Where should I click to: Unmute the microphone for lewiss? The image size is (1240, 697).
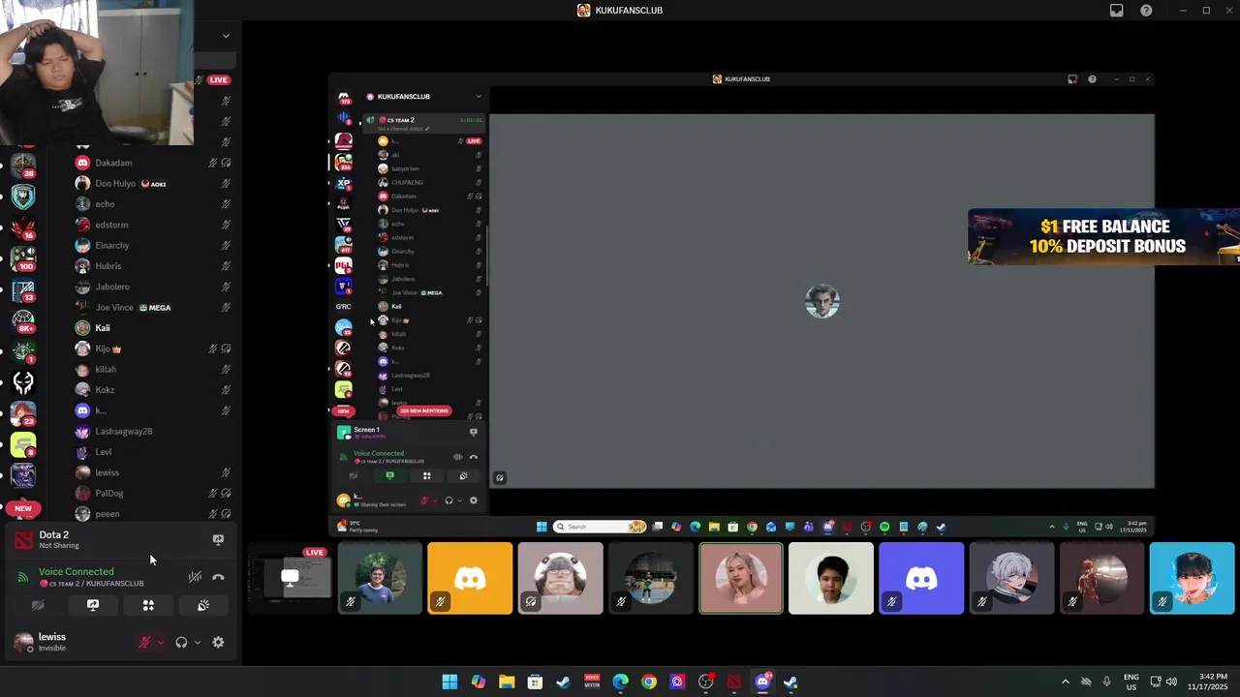pyautogui.click(x=144, y=642)
